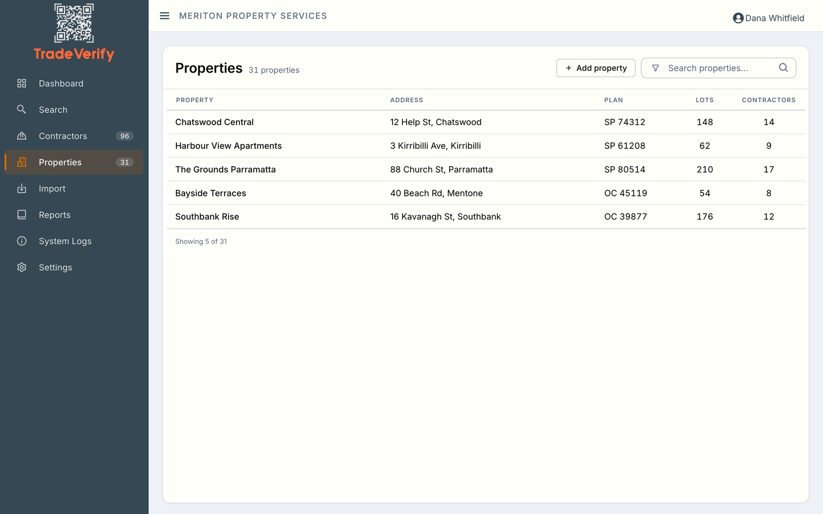Click the TradeVerify QR logo
823x514 pixels.
point(74,23)
